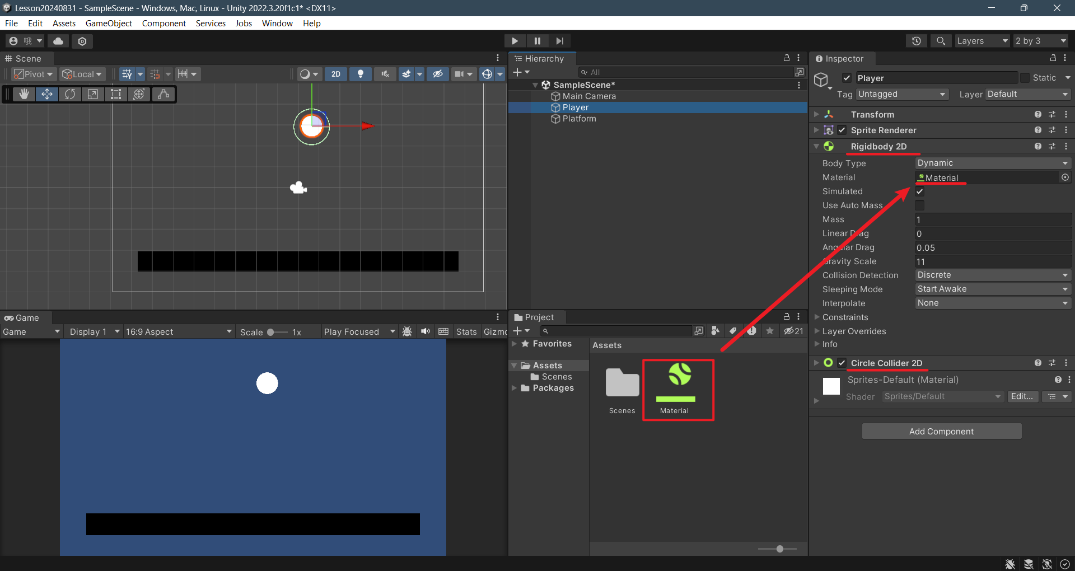The width and height of the screenshot is (1075, 571).
Task: Toggle scene lighting bulb icon
Action: (361, 74)
